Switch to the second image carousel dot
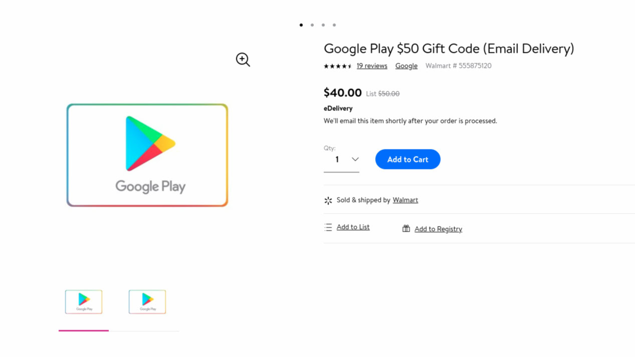The height and width of the screenshot is (357, 635). click(x=312, y=25)
